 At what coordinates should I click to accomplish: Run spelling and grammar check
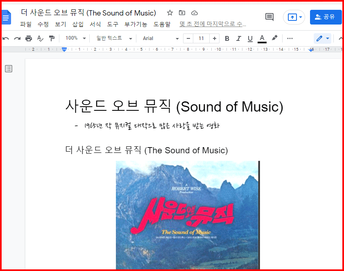(40, 38)
